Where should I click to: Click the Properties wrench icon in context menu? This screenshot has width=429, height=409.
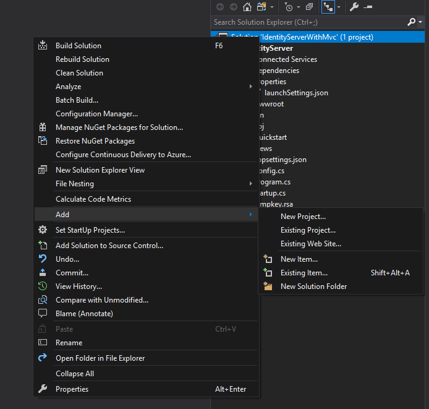(x=43, y=389)
